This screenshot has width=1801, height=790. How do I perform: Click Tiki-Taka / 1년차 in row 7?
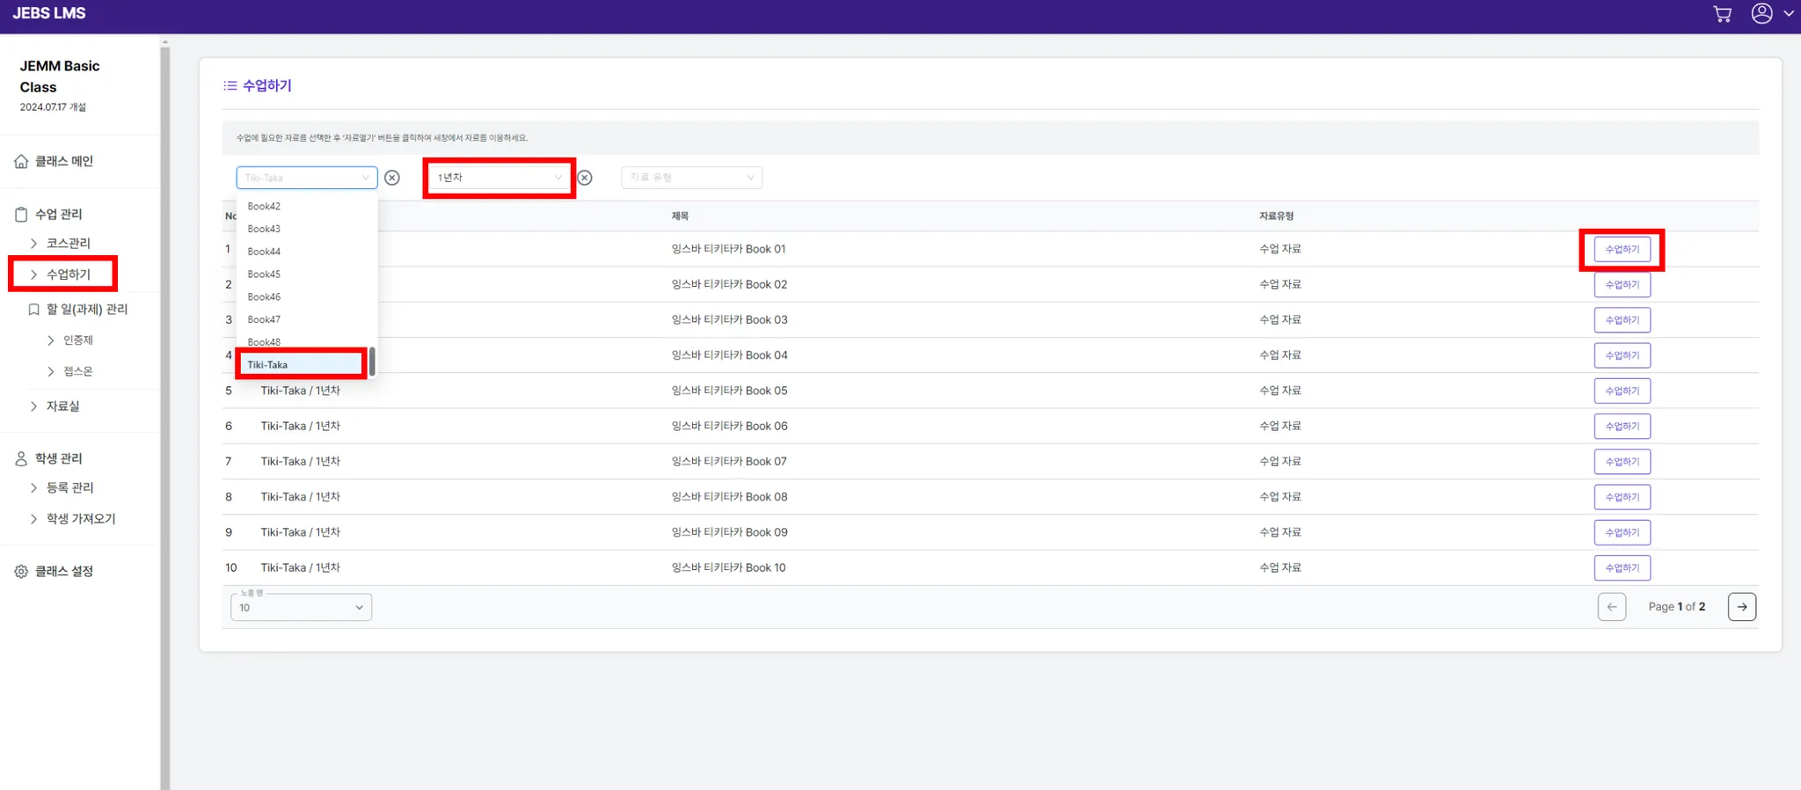pos(300,461)
